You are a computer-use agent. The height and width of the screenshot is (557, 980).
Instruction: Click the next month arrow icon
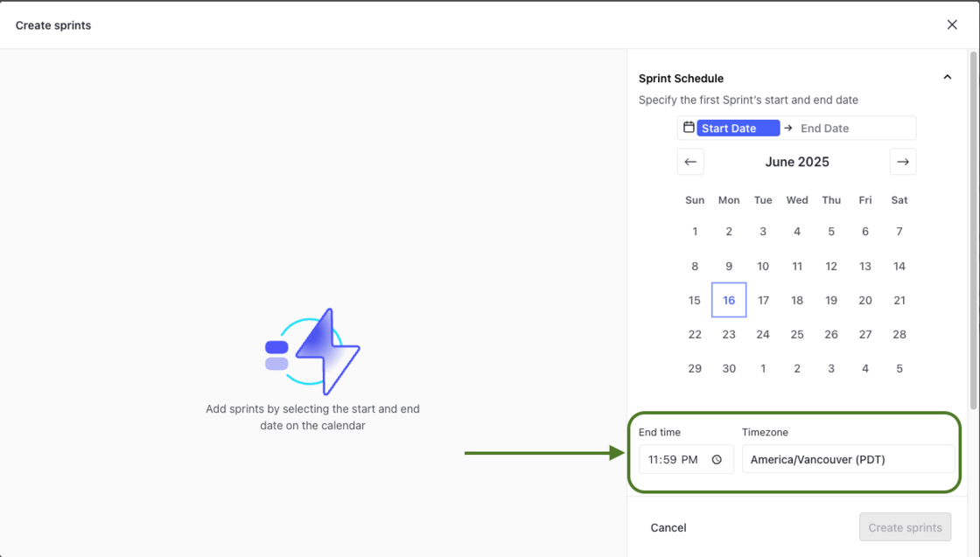(x=903, y=162)
